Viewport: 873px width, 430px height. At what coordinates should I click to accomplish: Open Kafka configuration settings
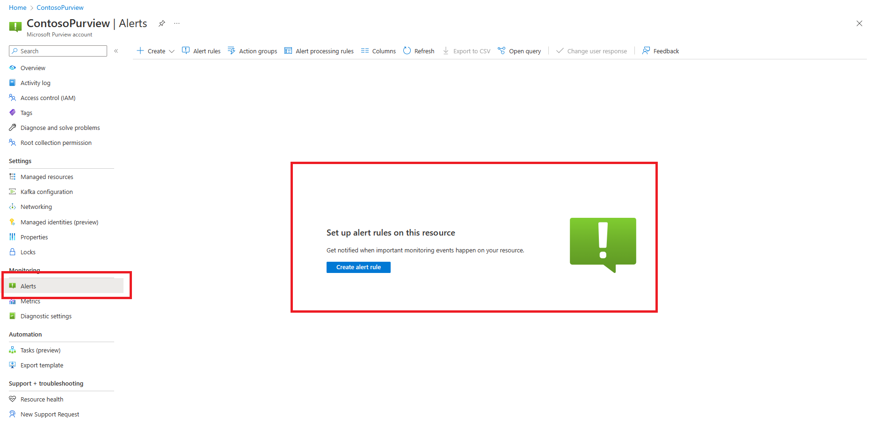(x=47, y=192)
